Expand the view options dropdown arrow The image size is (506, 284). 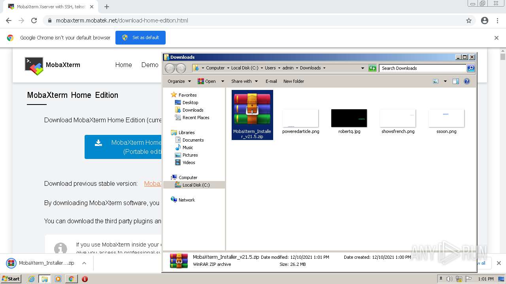[x=445, y=81]
